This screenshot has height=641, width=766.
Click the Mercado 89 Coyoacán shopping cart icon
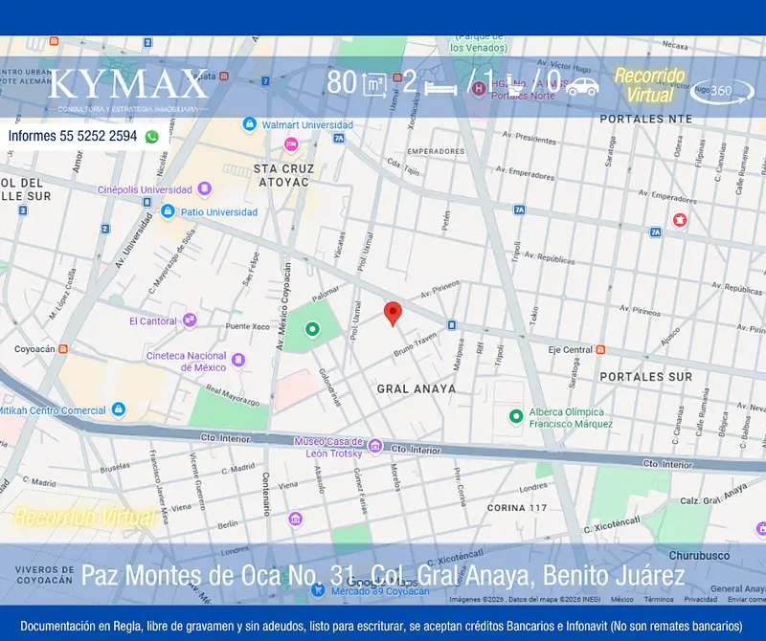coord(318,589)
